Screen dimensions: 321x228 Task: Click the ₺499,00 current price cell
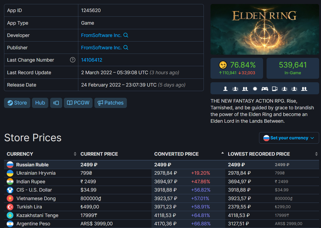click(90, 207)
